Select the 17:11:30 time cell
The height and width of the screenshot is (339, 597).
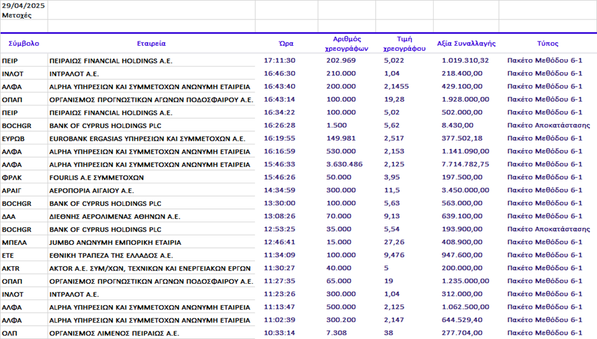click(279, 61)
